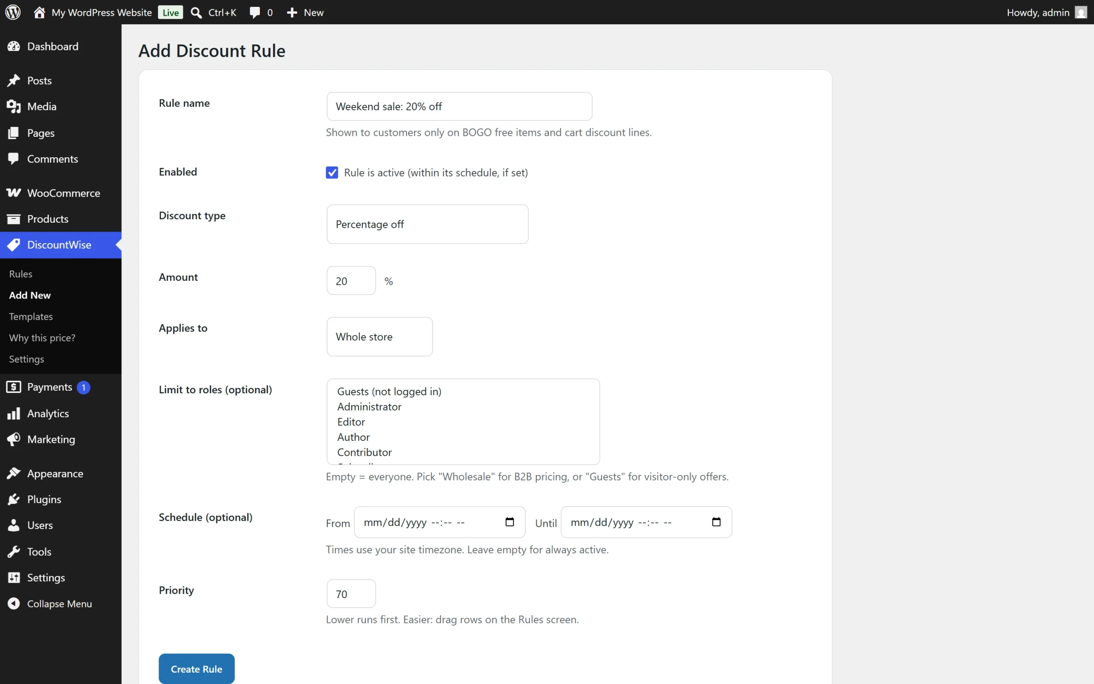Click the Comments sidebar icon
The height and width of the screenshot is (684, 1094).
(x=14, y=159)
